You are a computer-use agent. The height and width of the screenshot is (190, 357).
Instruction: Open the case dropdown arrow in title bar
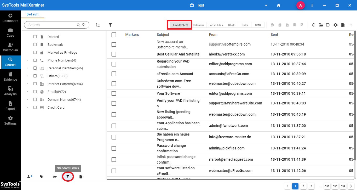coord(266,5)
